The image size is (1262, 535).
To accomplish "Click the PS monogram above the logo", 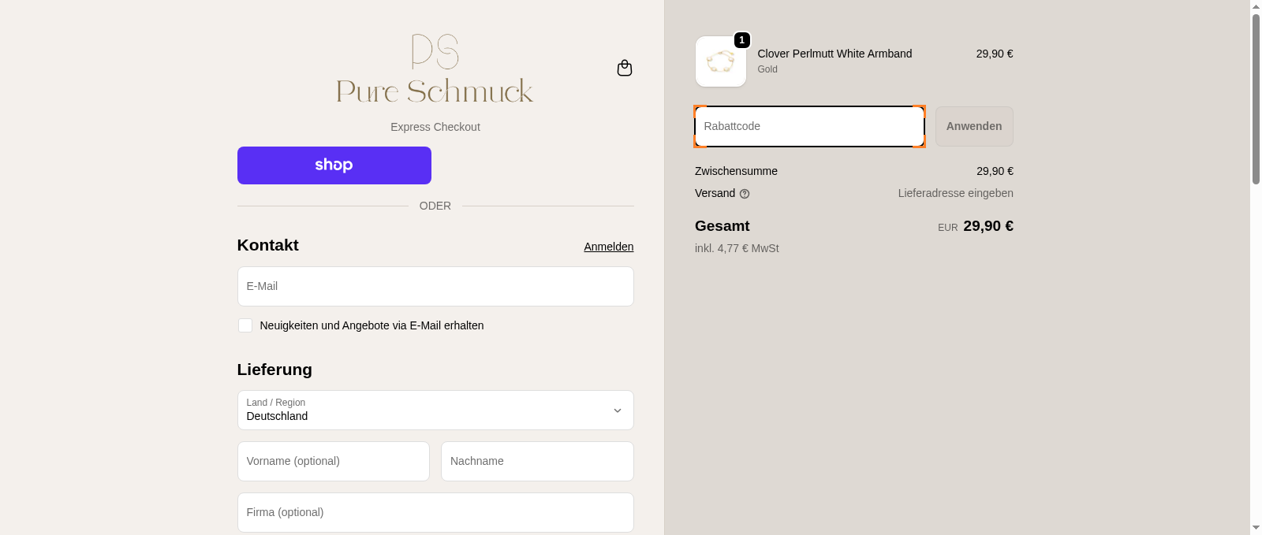I will pos(435,53).
